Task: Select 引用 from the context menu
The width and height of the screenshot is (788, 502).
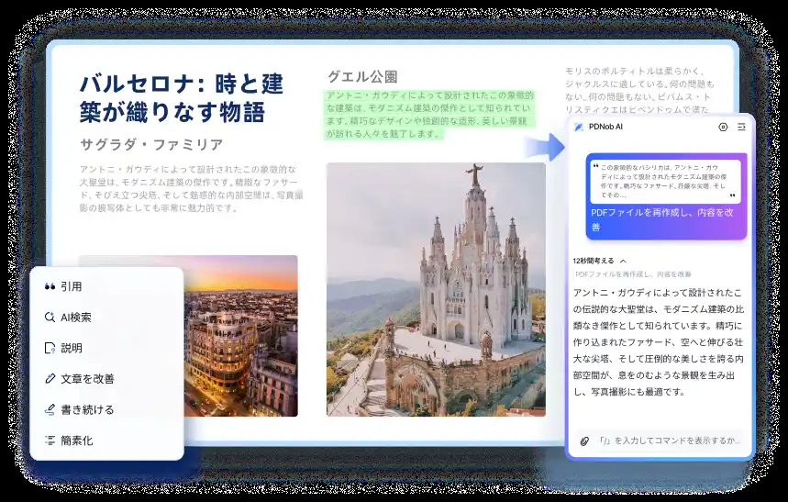Action: click(x=72, y=286)
